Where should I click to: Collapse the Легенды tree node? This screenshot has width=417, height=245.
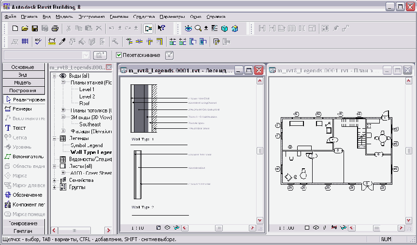click(55, 138)
